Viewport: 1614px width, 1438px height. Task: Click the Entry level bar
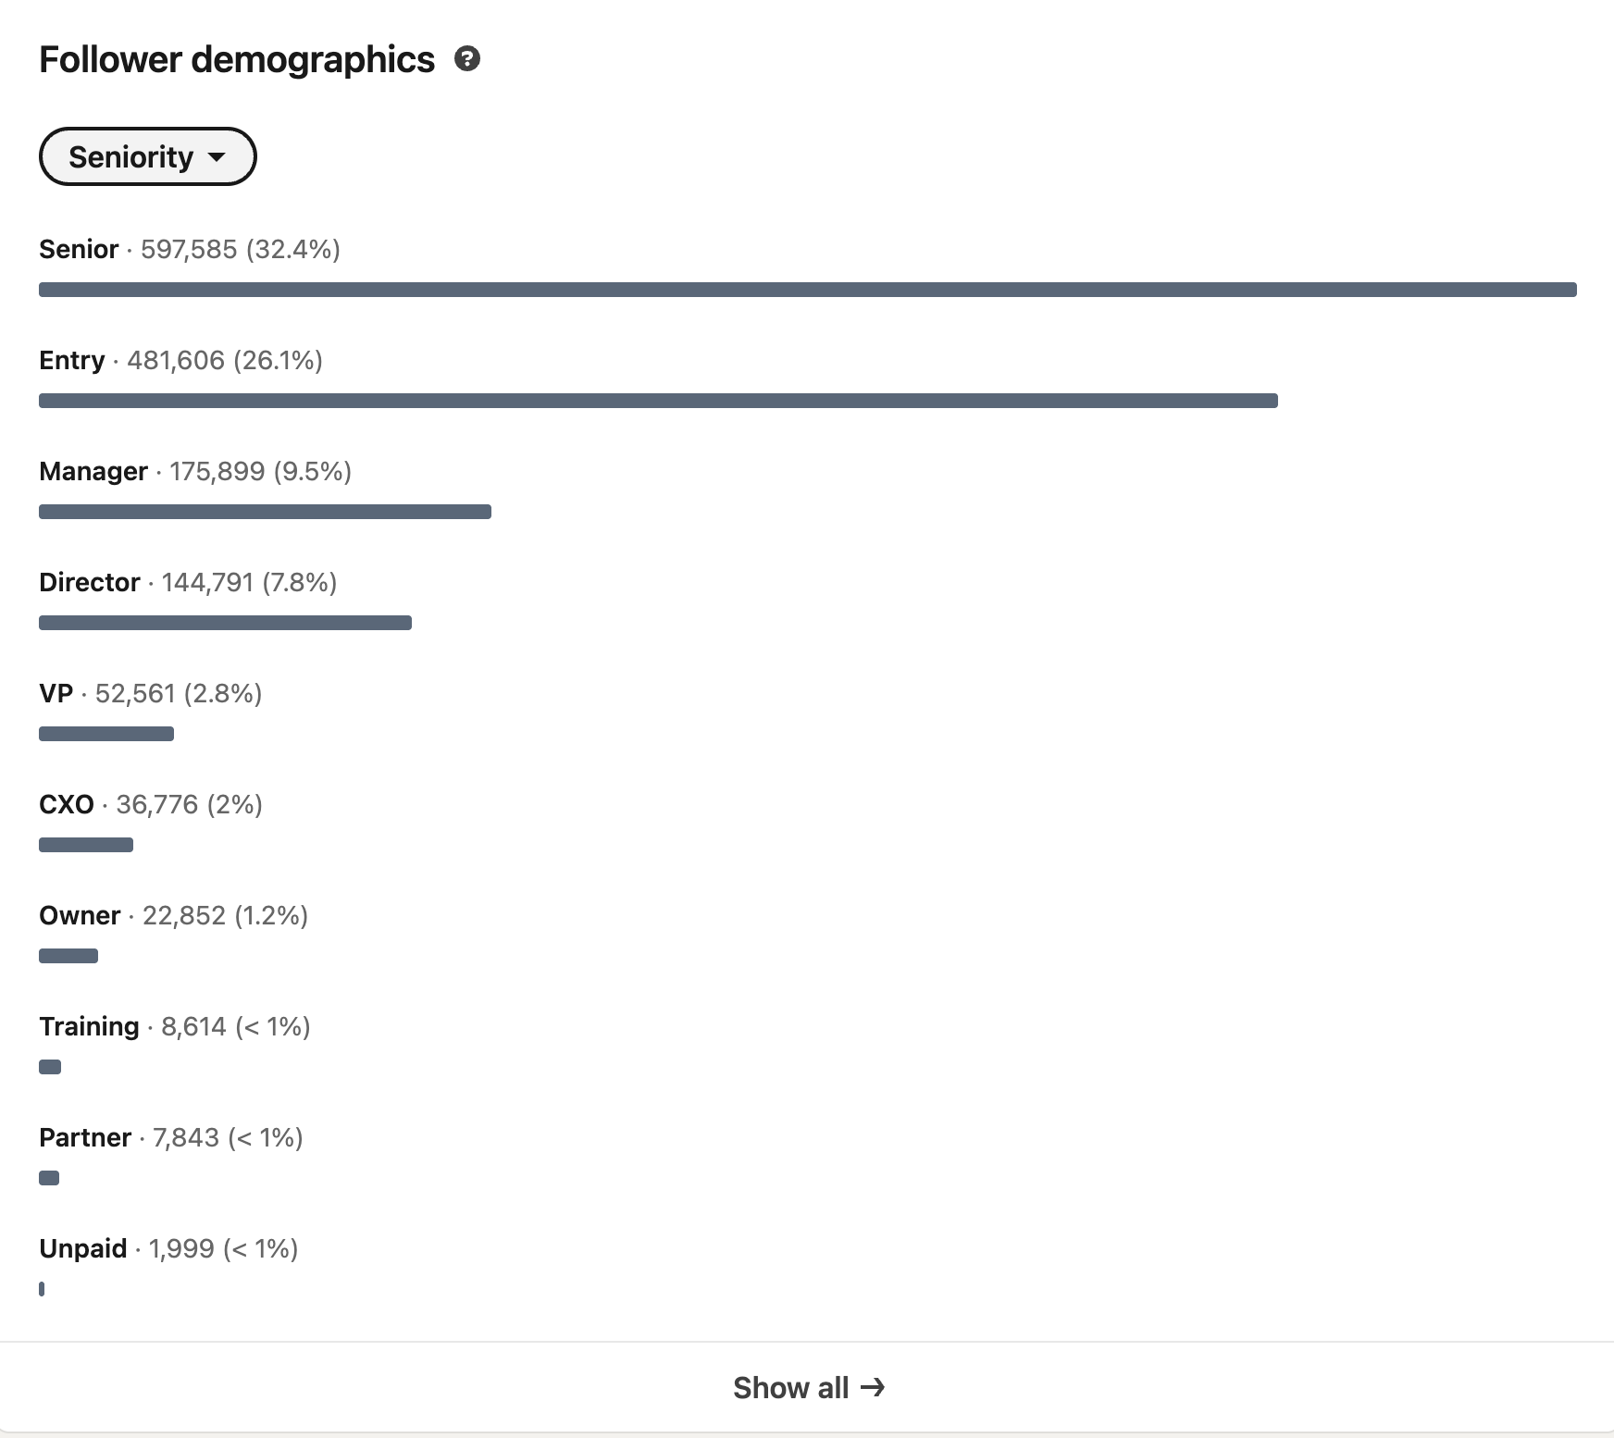coord(658,401)
